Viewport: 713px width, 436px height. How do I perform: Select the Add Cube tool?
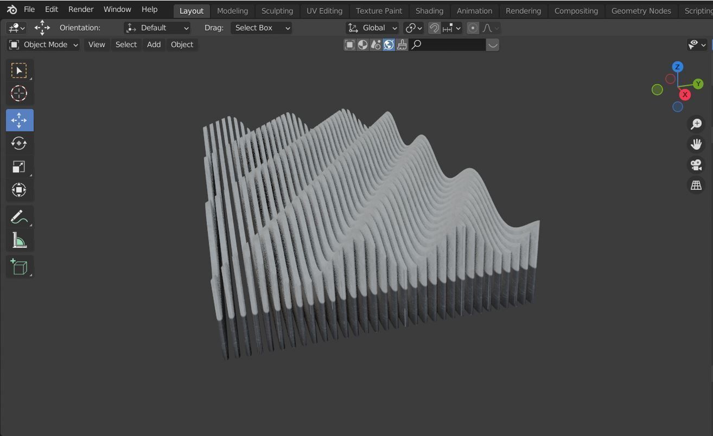point(19,266)
